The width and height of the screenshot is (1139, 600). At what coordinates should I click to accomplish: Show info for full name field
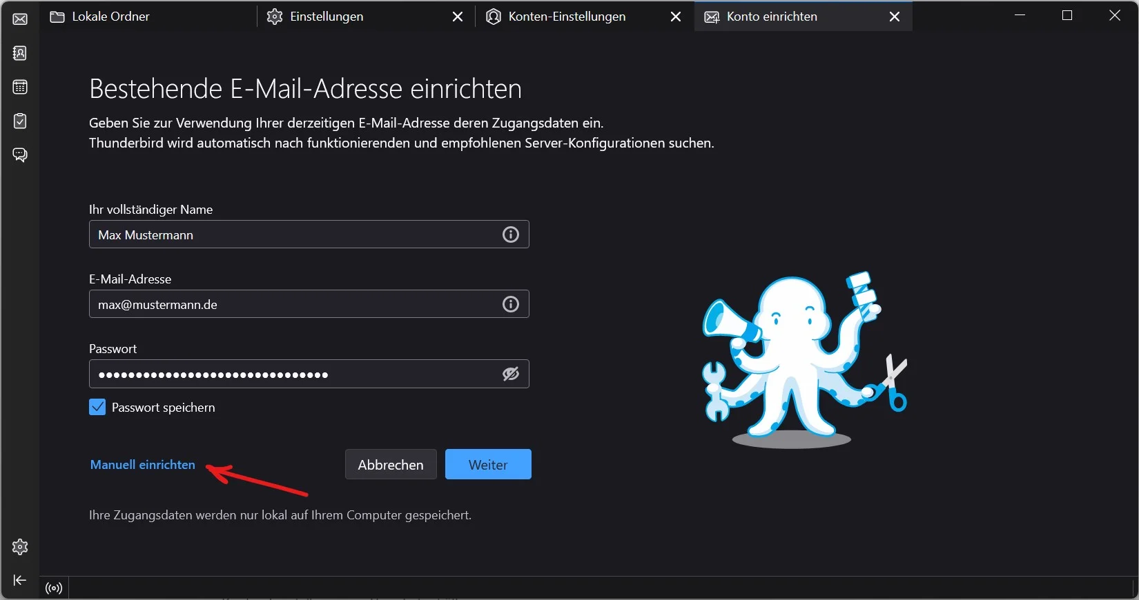click(511, 234)
